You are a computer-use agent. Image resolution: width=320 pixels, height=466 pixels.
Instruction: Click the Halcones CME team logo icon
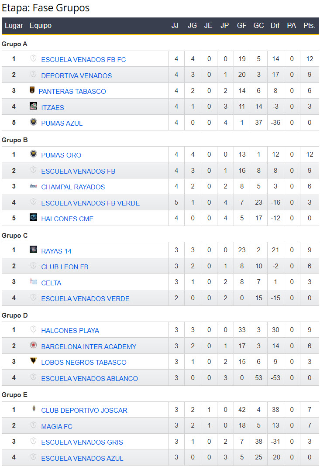33,218
